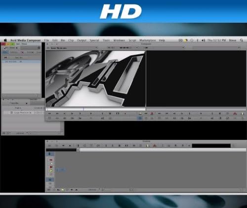This screenshot has height=208, width=247.
Task: Click the small play arrow beside timeline black box
Action: (78, 150)
